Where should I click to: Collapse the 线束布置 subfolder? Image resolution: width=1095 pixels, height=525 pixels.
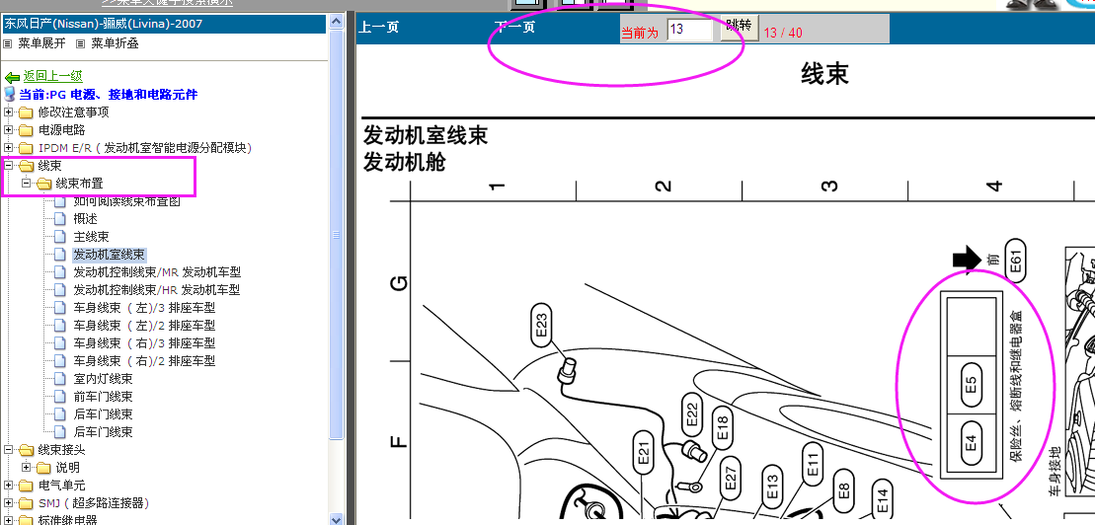click(x=26, y=183)
